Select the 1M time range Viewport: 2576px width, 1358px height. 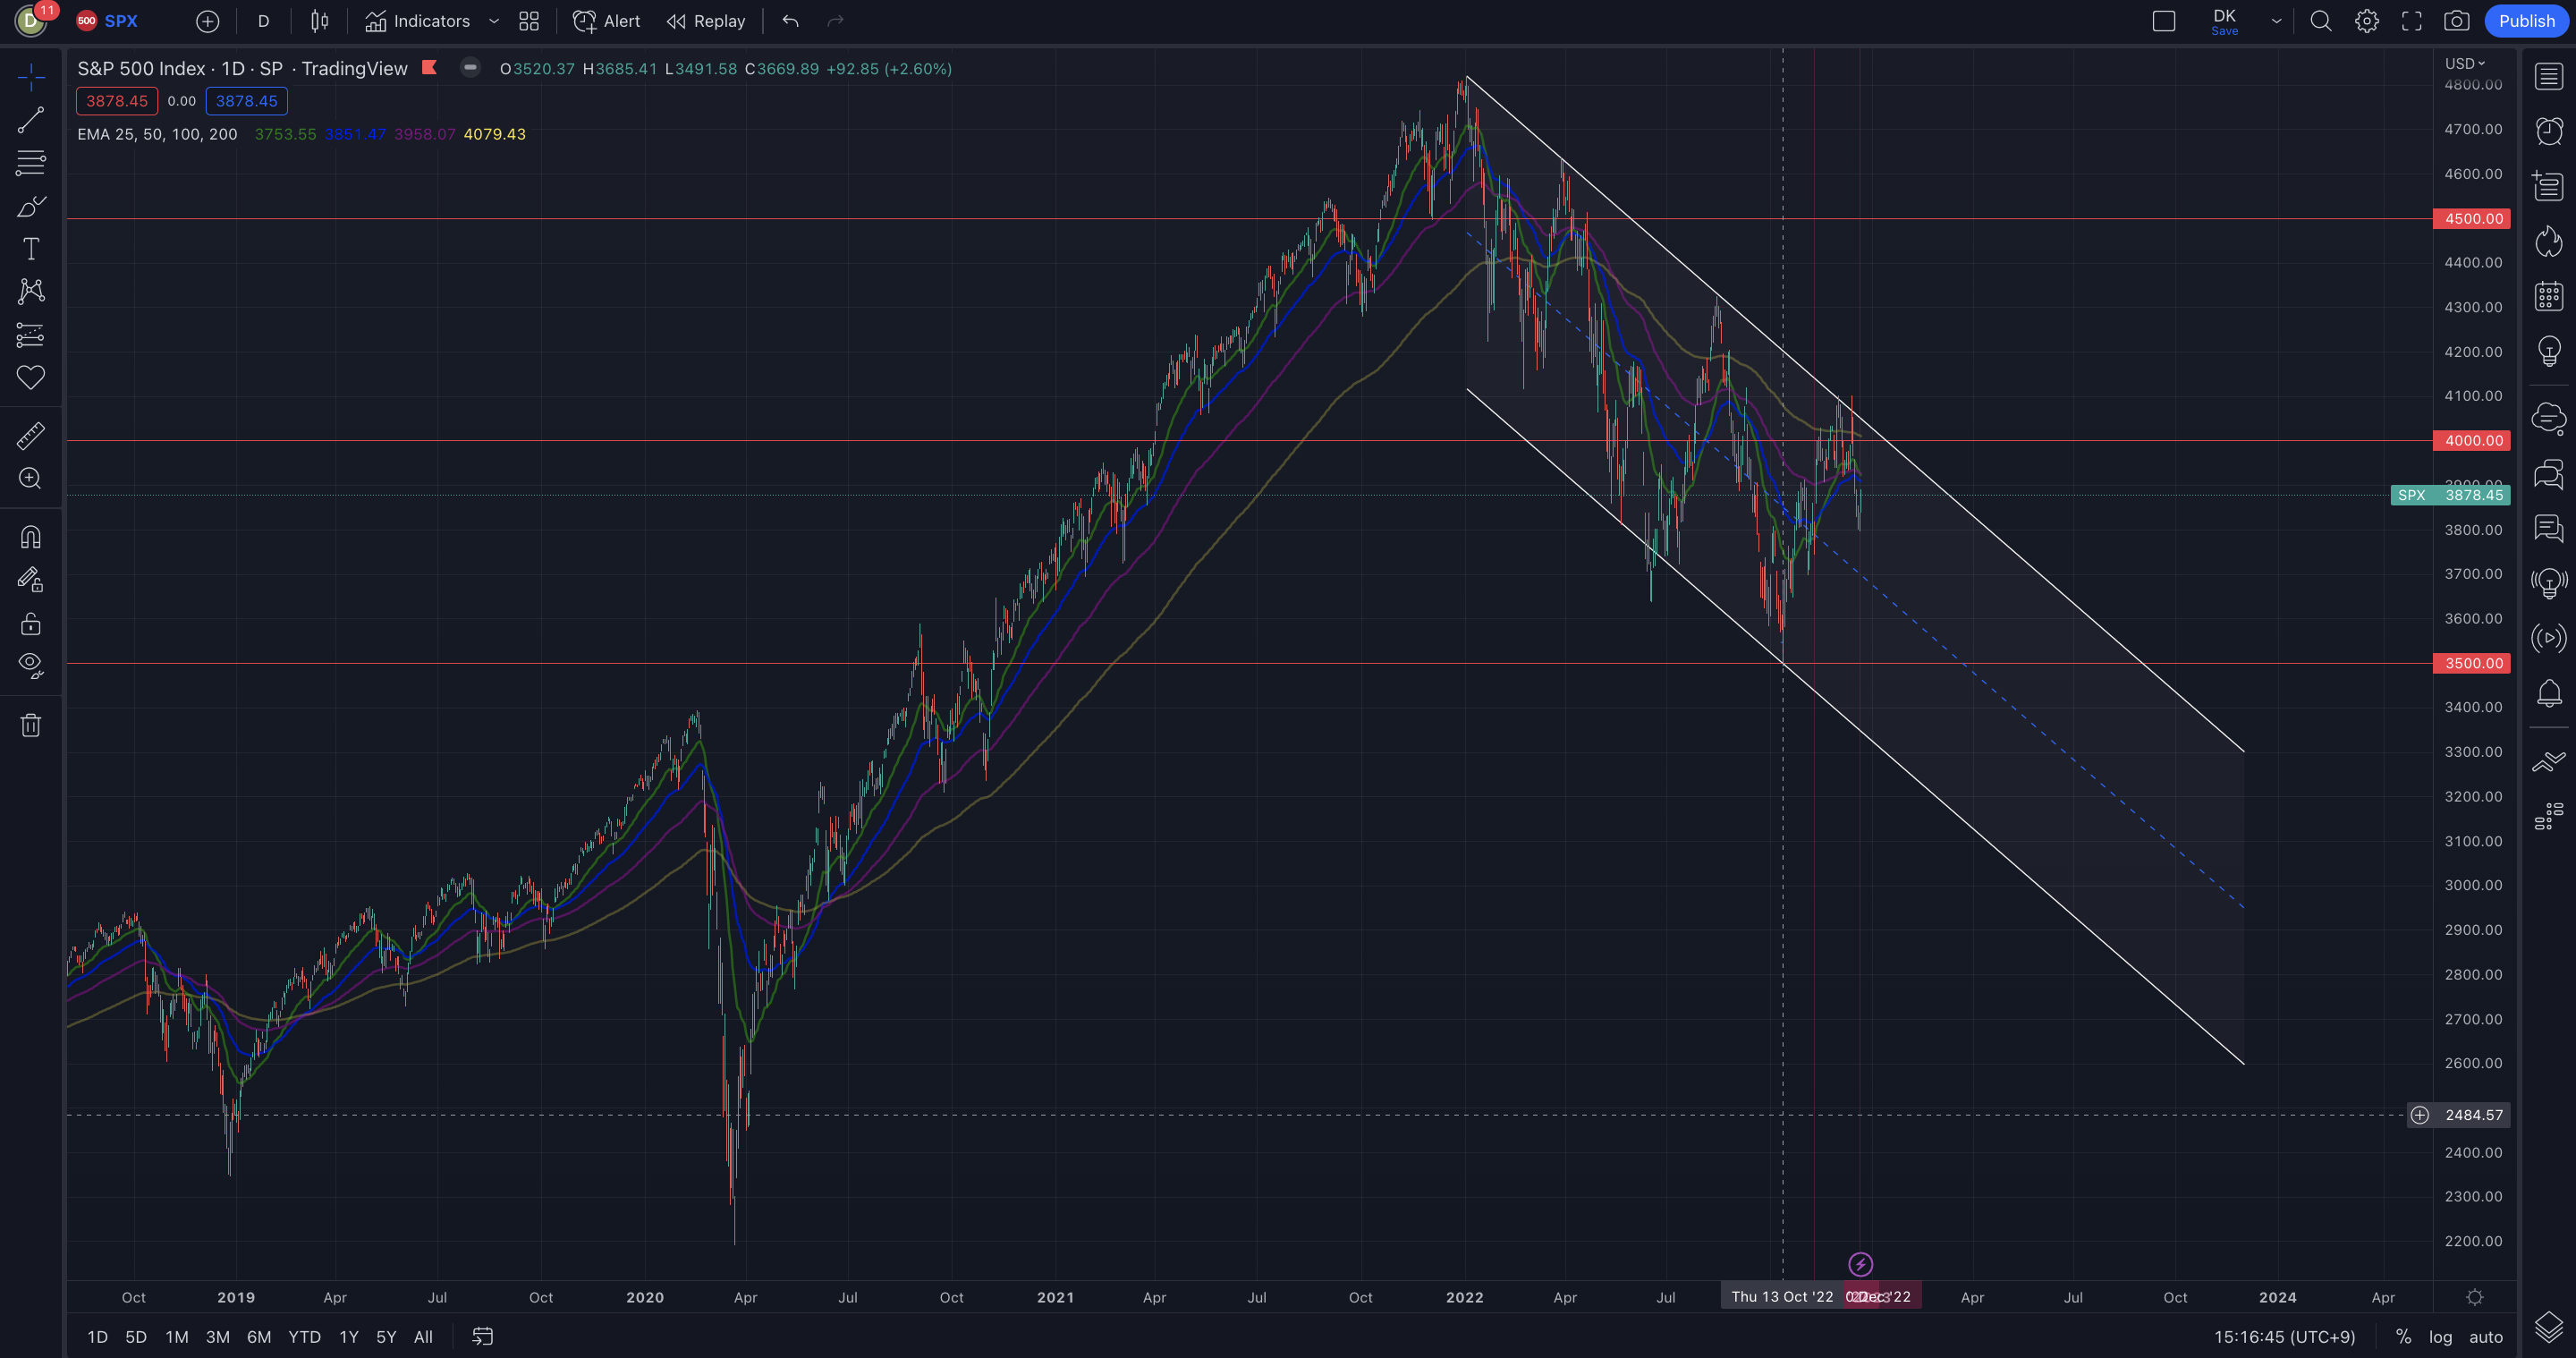[177, 1337]
